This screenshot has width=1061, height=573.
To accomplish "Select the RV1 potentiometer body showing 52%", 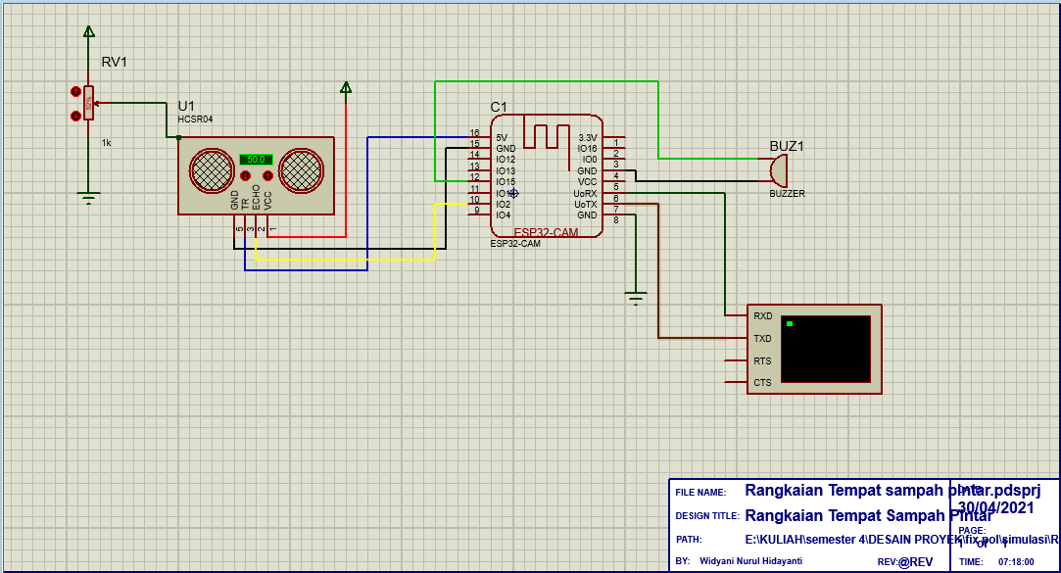I will point(88,104).
